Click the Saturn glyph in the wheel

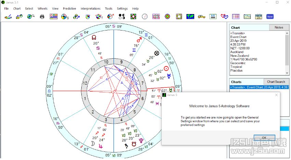[127, 146]
